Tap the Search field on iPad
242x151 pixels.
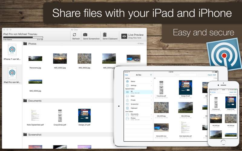(186, 75)
